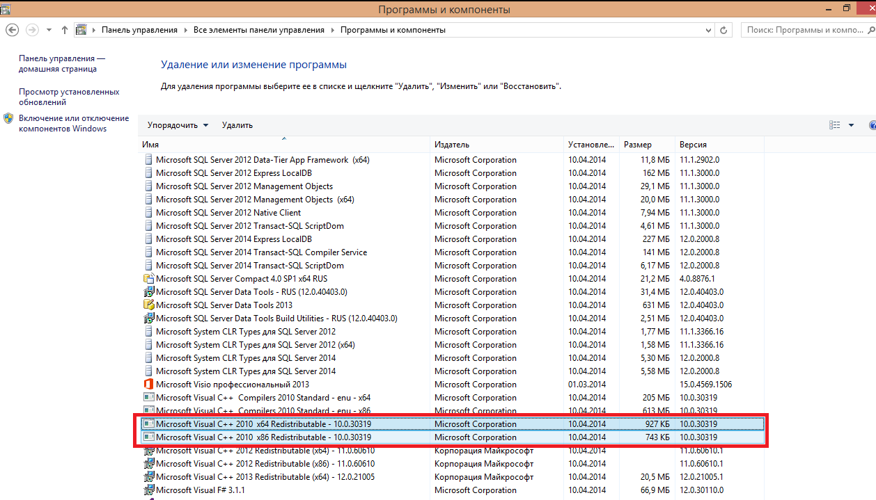This screenshot has height=500, width=876.
Task: Click size '743 КБ' cell
Action: pyautogui.click(x=657, y=437)
